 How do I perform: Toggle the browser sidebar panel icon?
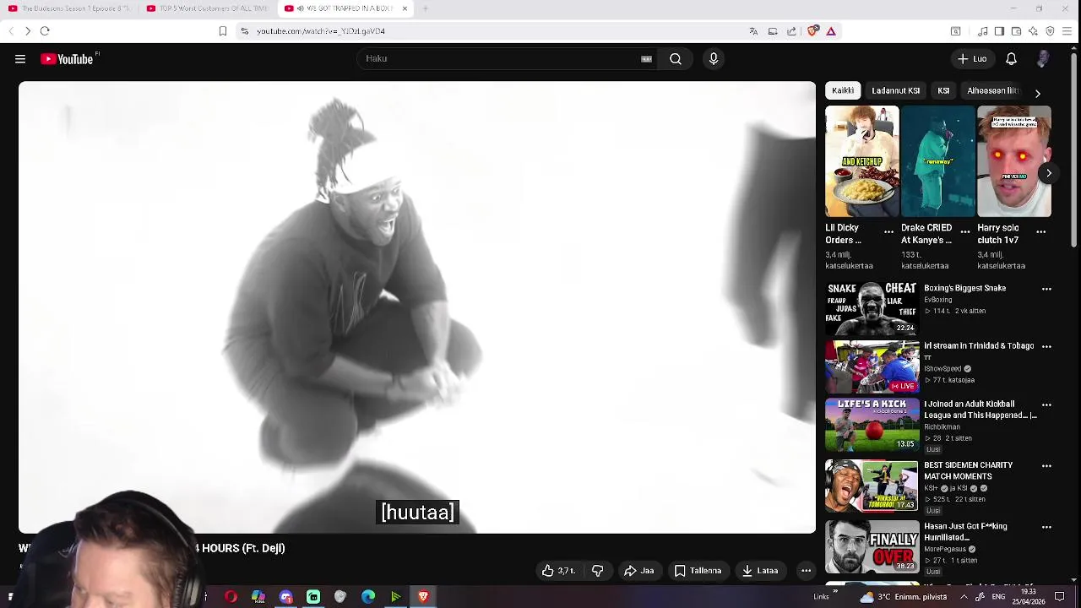coord(999,31)
